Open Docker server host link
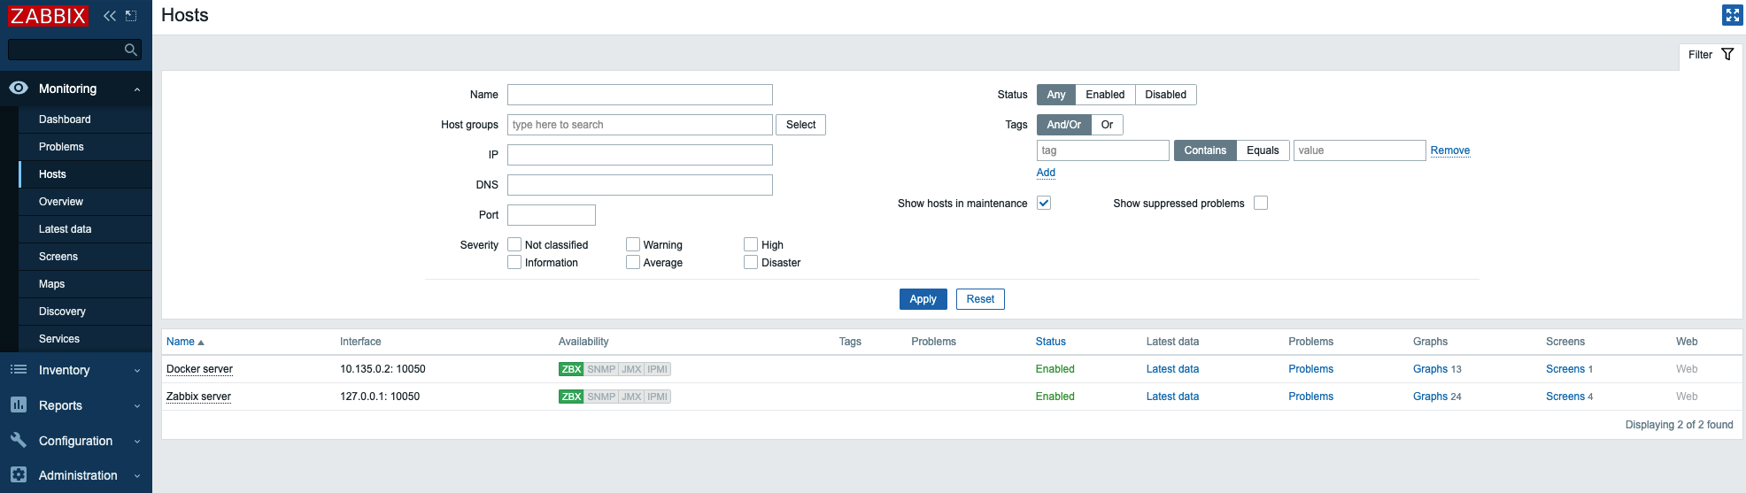The image size is (1746, 493). pyautogui.click(x=199, y=369)
